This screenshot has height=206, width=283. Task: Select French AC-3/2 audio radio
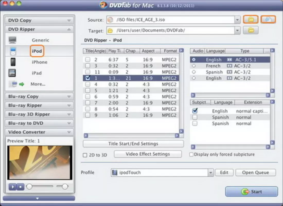tap(194, 66)
